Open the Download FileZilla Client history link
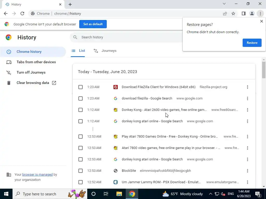This screenshot has height=199, width=266. click(159, 87)
